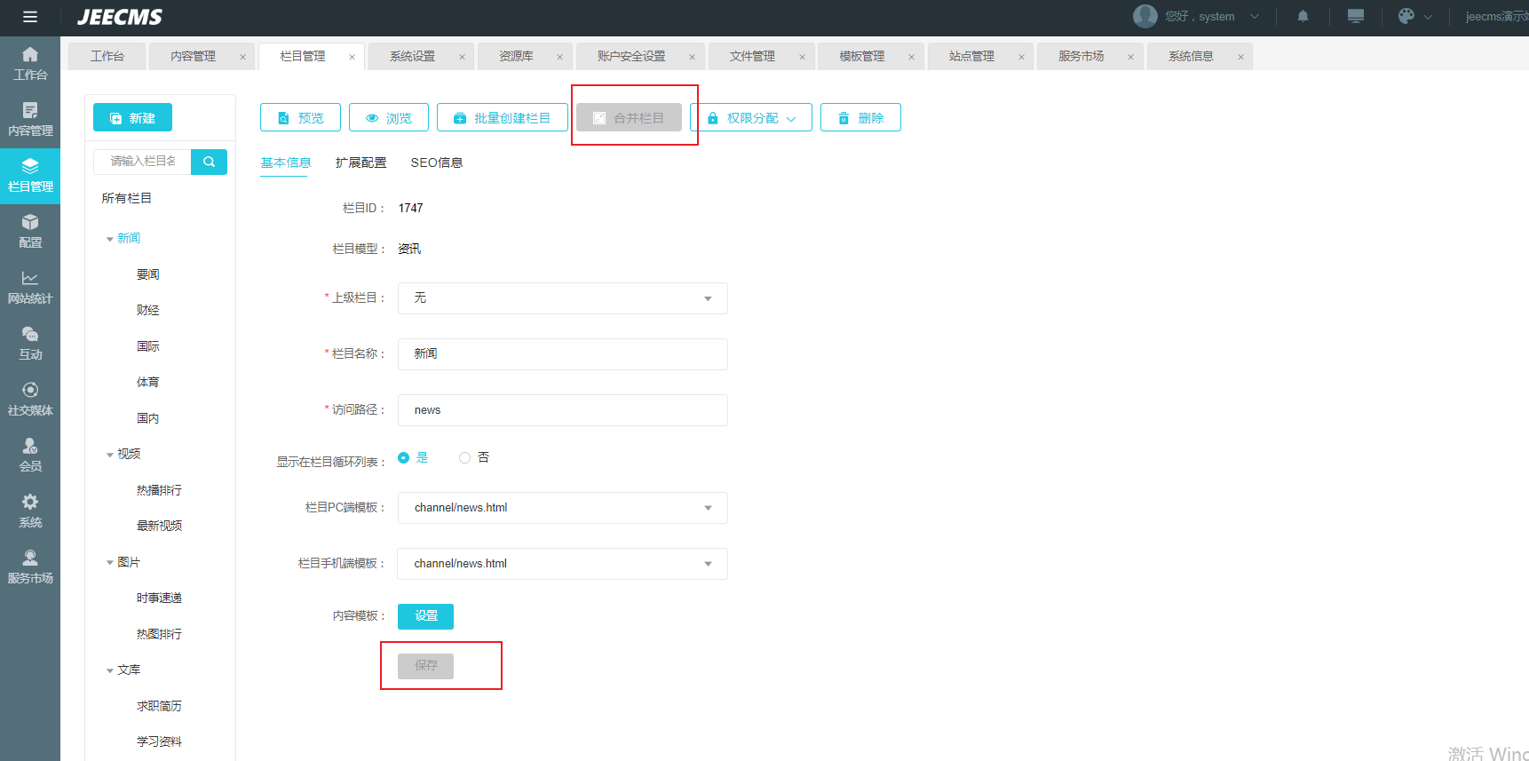This screenshot has height=761, width=1529.
Task: Click the 设置 content template button
Action: click(x=425, y=616)
